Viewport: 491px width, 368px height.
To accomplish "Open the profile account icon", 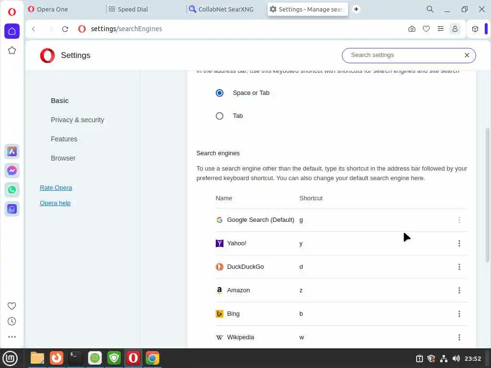I will coord(455,29).
